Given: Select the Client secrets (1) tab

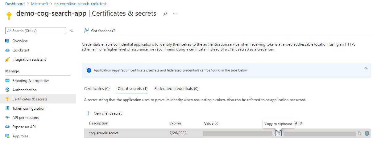Looking at the screenshot, I should (132, 89).
